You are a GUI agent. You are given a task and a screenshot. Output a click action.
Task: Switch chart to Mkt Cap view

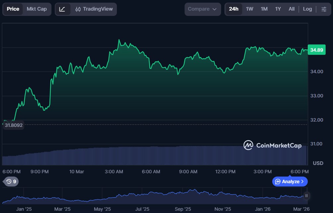[37, 9]
